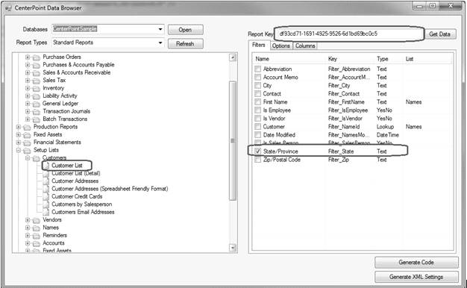Expand the Production Reports tree node
Viewport: 467px width, 288px height.
tap(19, 127)
